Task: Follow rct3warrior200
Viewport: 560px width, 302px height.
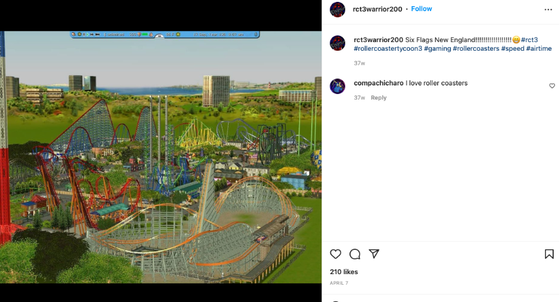Action: point(421,9)
